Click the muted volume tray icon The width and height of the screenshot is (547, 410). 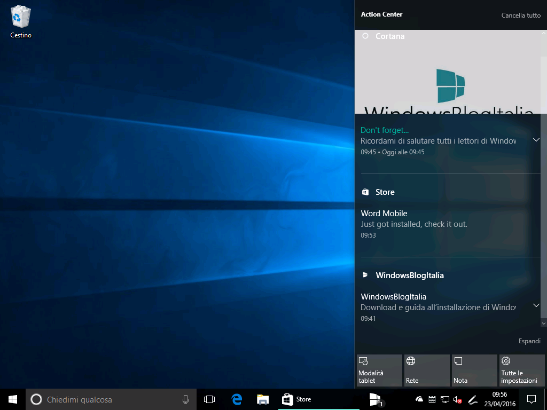tap(457, 399)
